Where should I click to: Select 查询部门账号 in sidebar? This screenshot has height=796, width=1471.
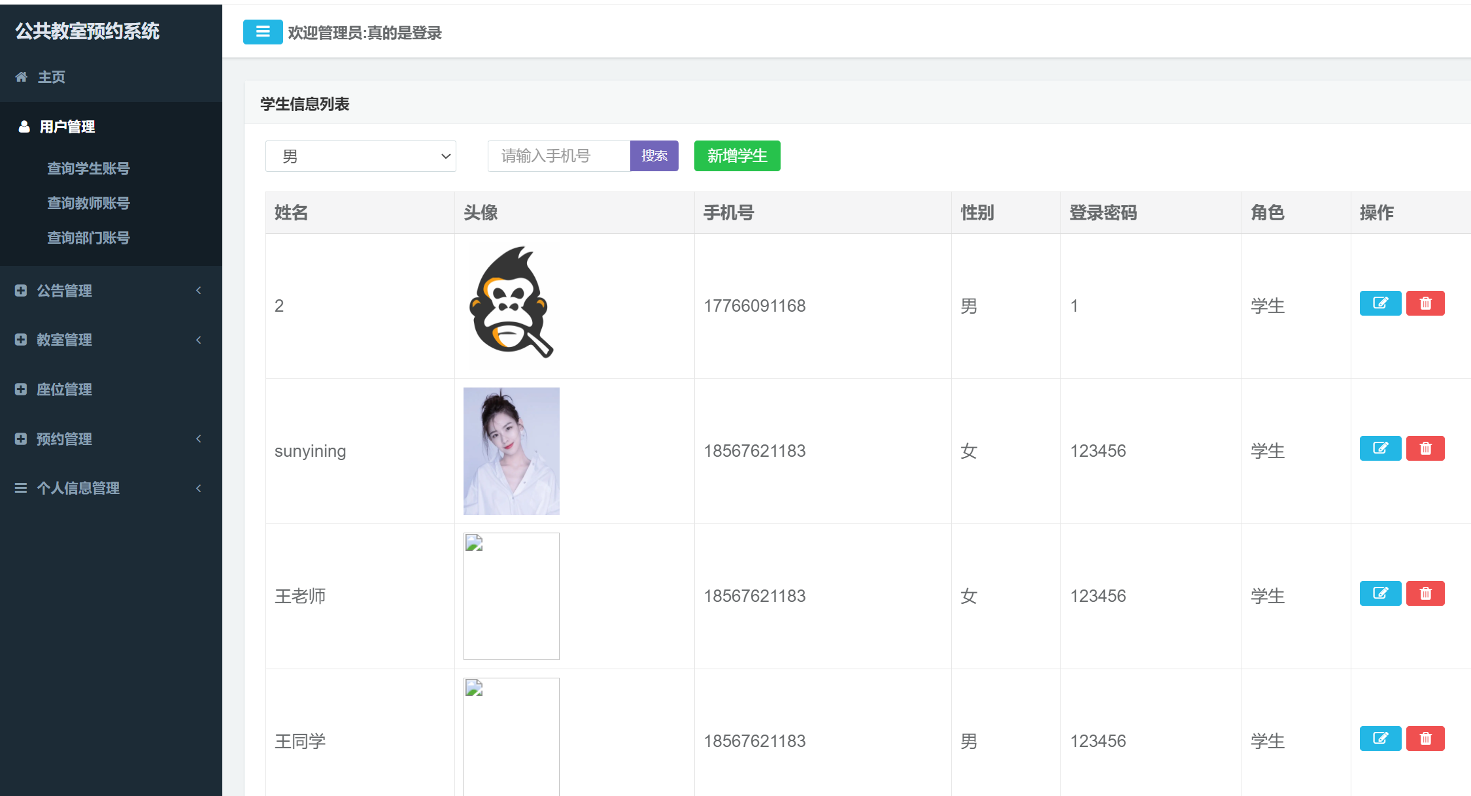coord(88,238)
